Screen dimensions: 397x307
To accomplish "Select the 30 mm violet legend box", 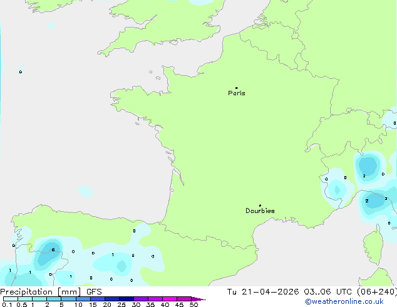I will tap(140, 299).
